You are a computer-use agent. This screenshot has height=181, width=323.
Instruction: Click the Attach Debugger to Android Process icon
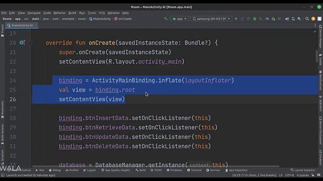(x=273, y=19)
